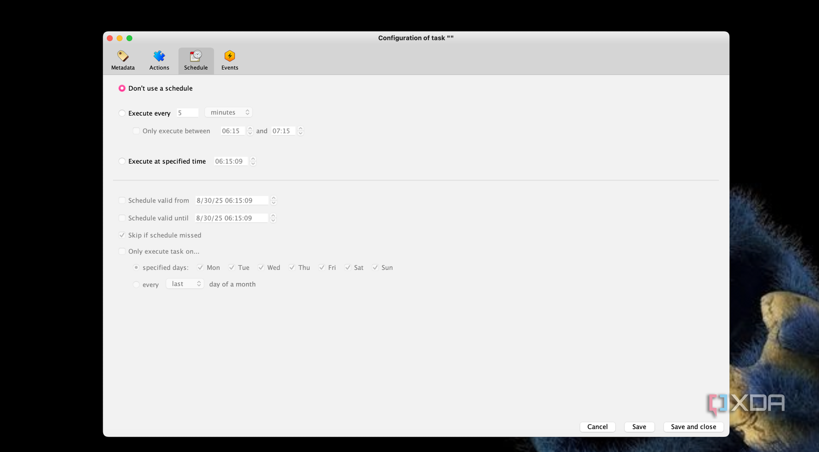Select the "every ... day of a month" radio
Screen dimensions: 819x452
coord(136,284)
